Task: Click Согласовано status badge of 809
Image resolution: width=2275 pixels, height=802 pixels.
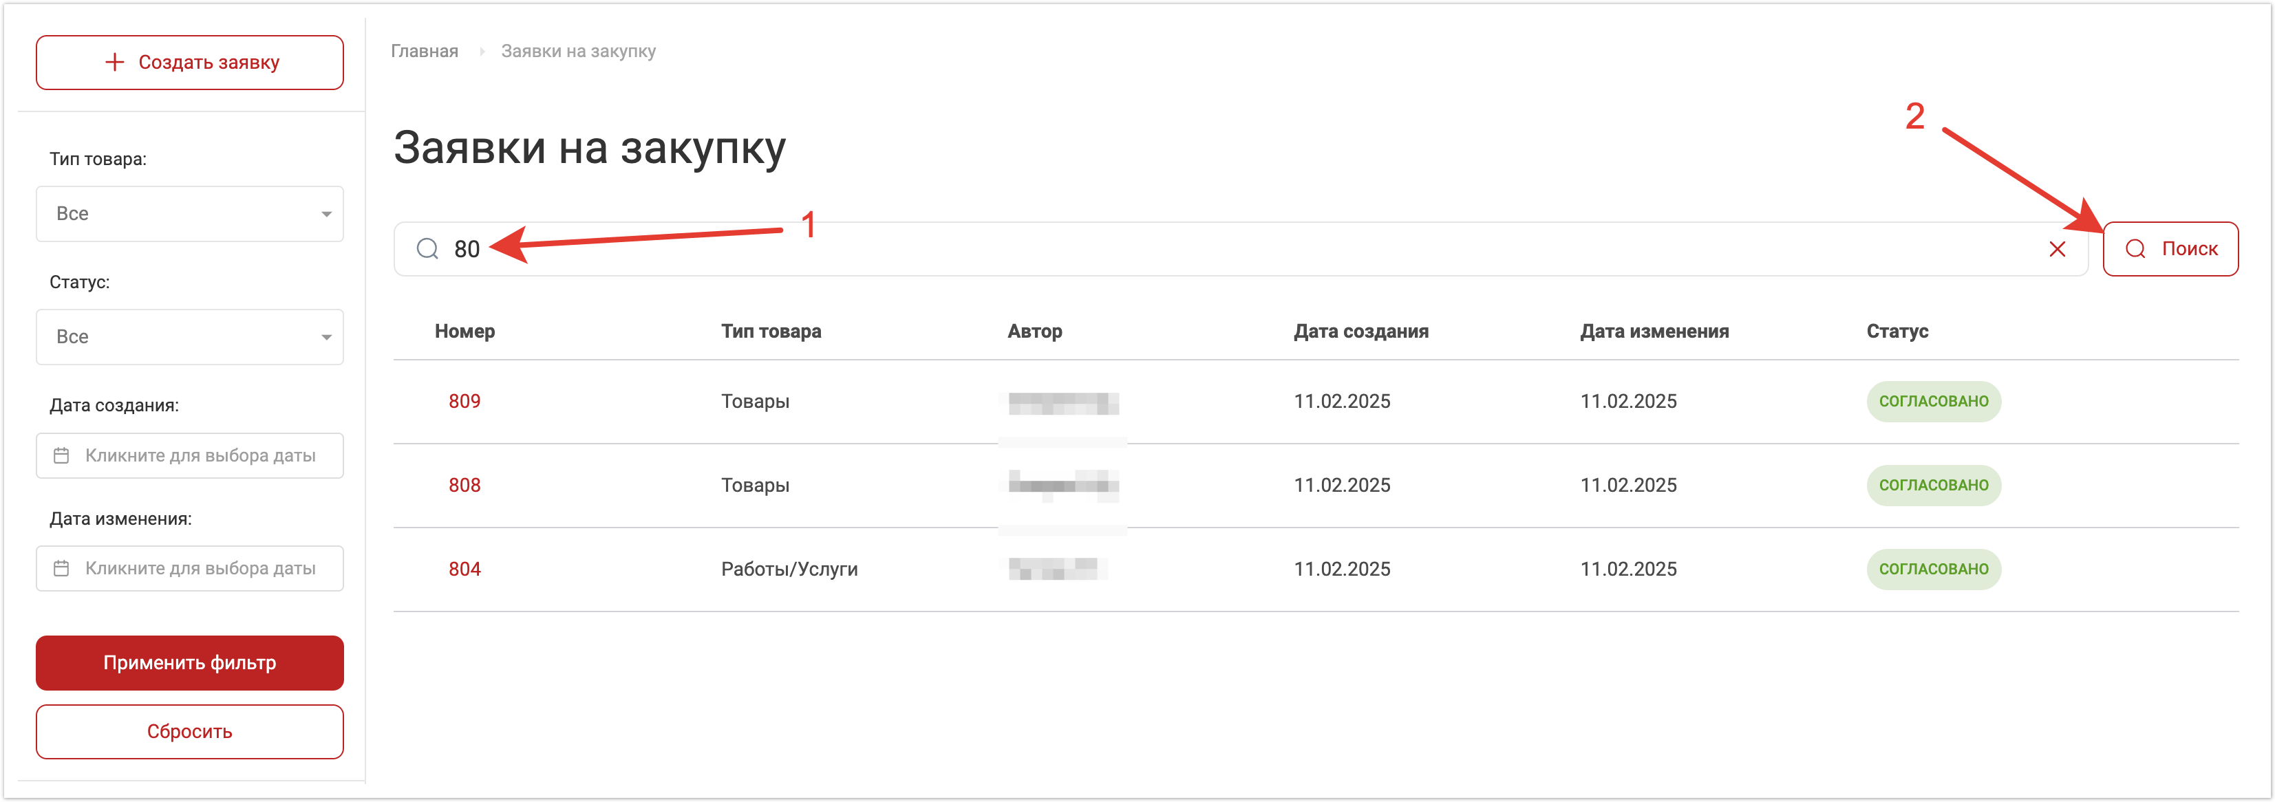Action: 1933,402
